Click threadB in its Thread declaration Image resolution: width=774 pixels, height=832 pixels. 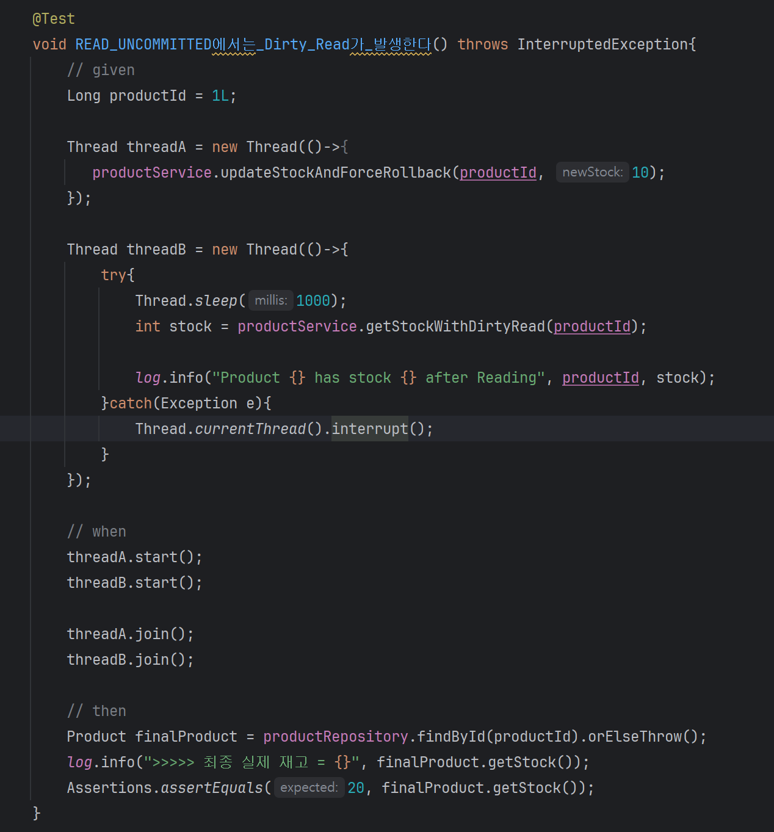[x=156, y=250]
